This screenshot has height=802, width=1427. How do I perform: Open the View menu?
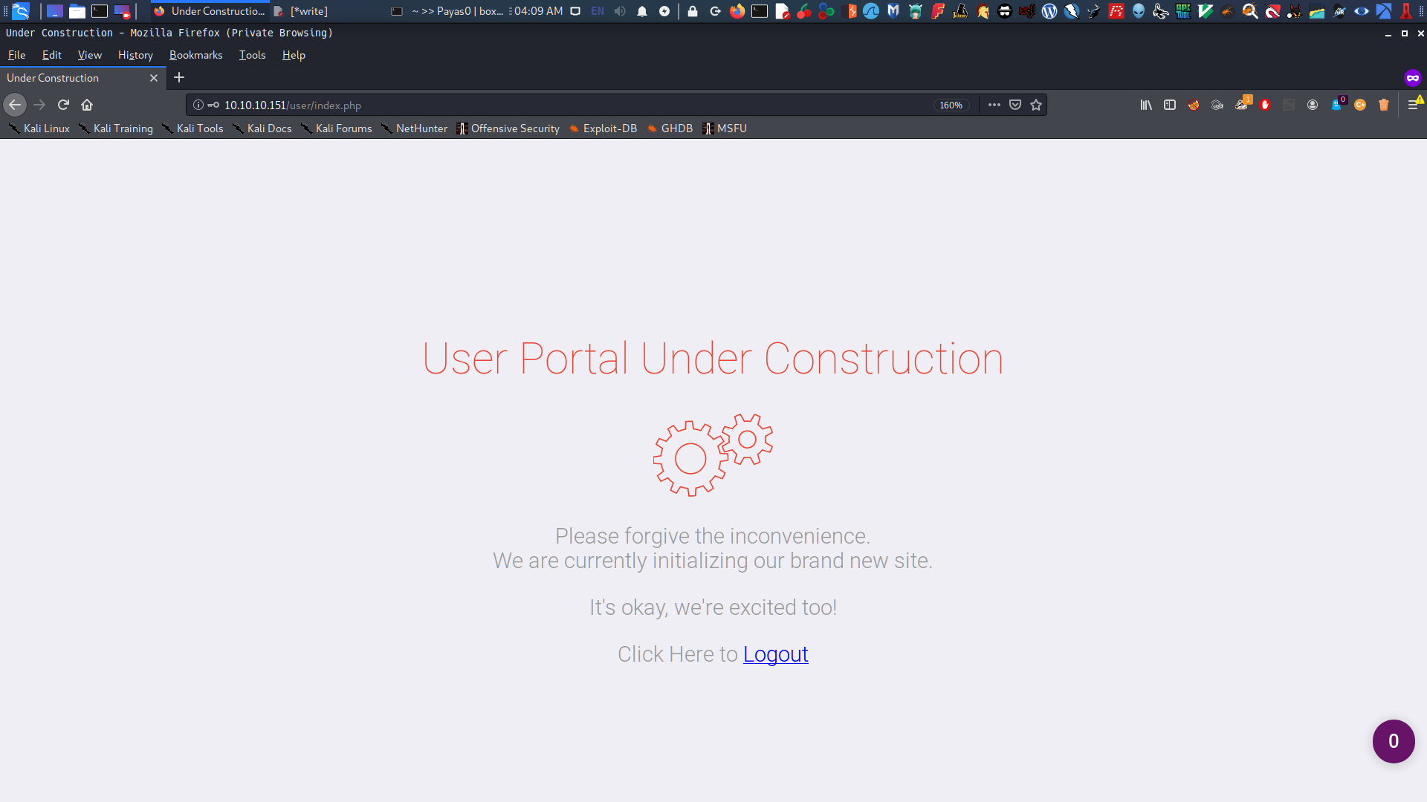tap(90, 55)
